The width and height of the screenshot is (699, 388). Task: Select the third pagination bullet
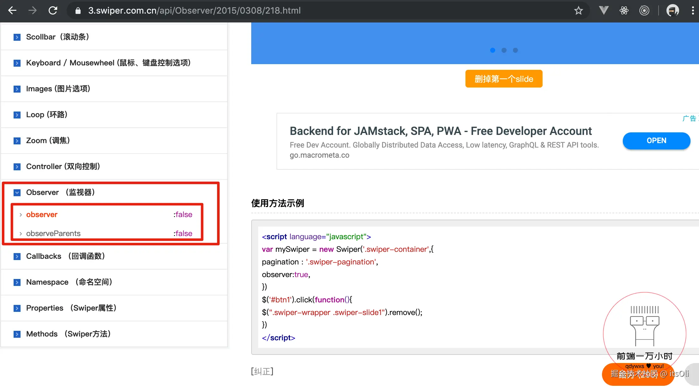click(x=515, y=50)
